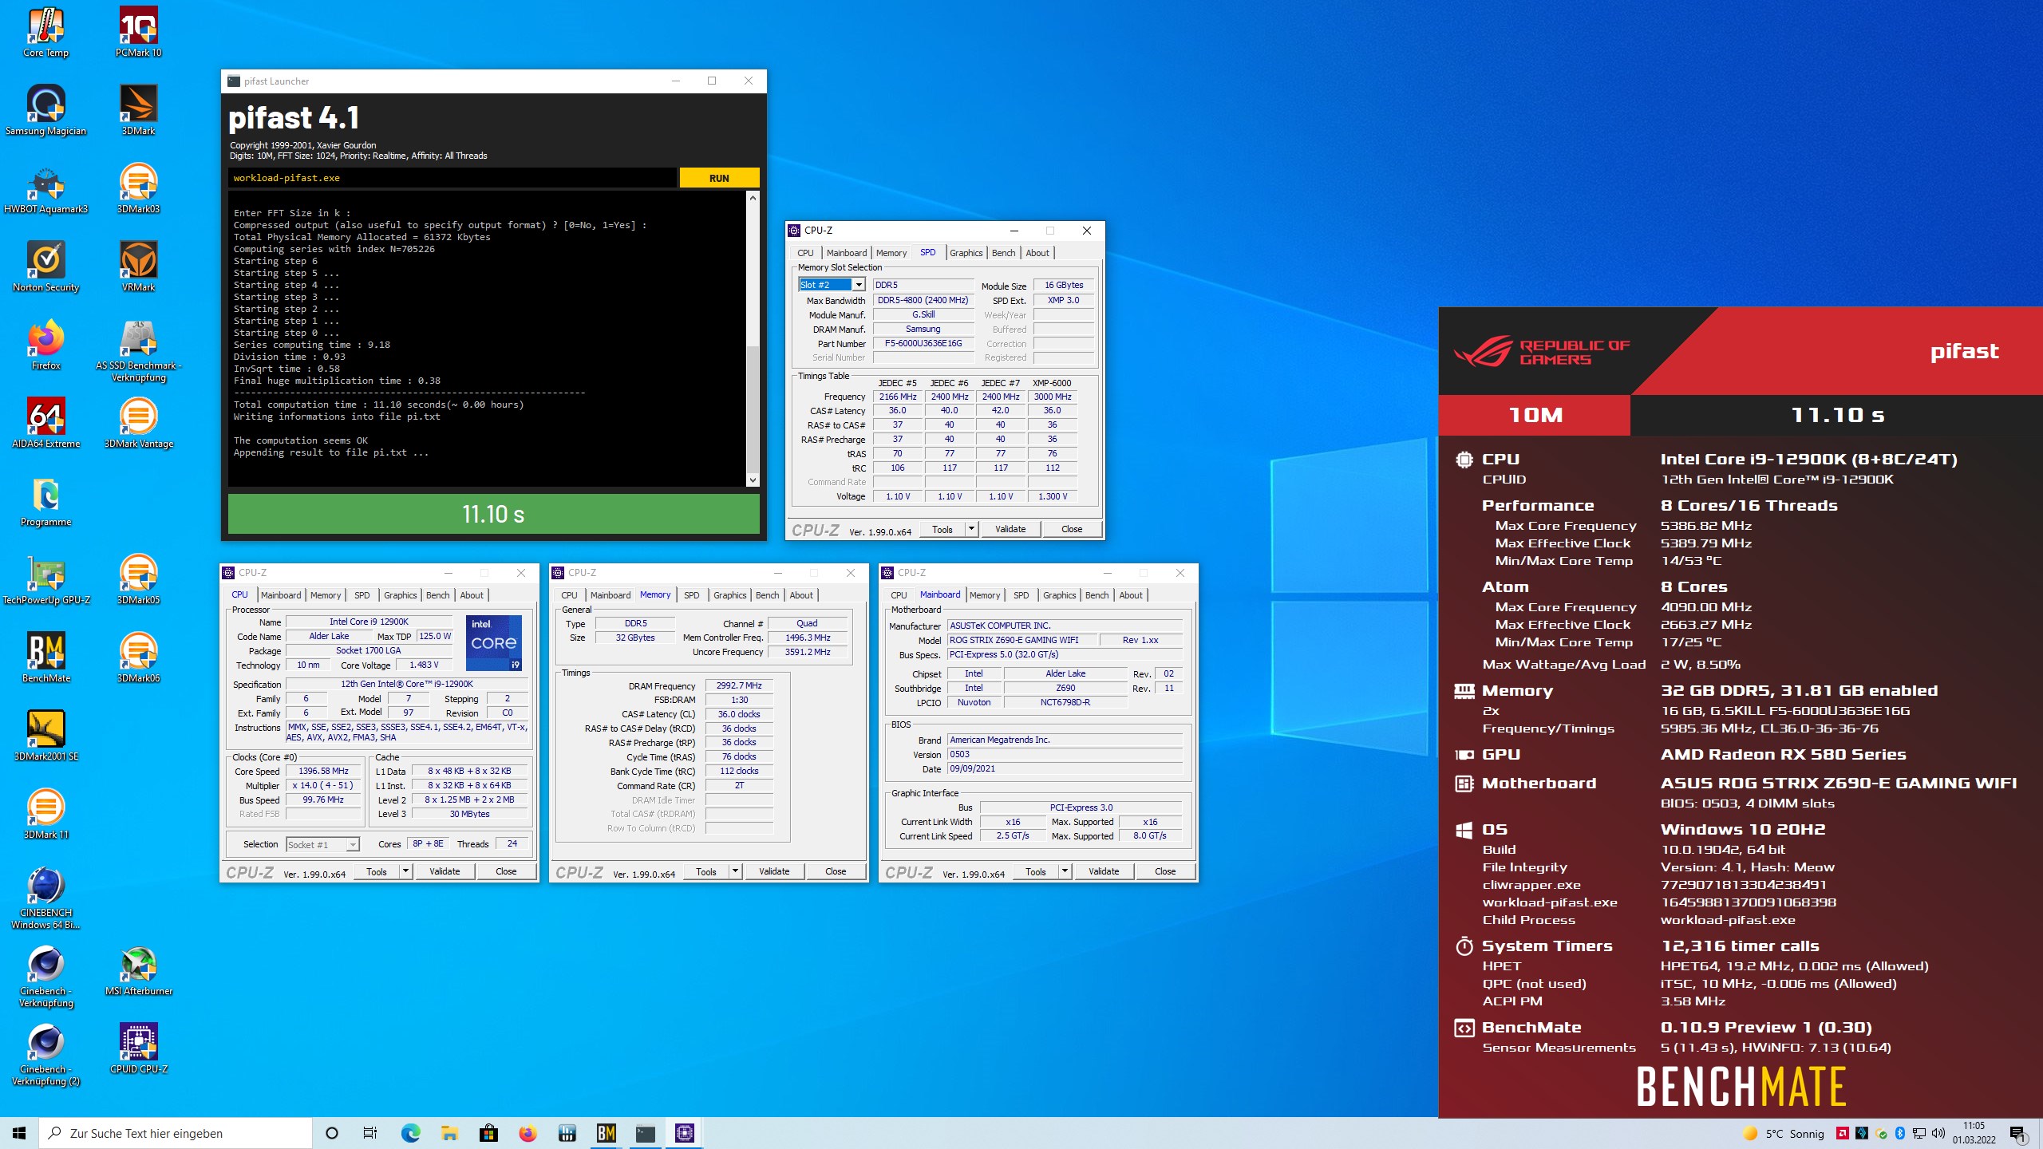
Task: Open MSI Afterburner desktop icon
Action: coord(138,970)
